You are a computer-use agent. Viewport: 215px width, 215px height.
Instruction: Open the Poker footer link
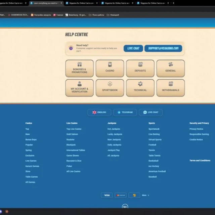point(69,166)
